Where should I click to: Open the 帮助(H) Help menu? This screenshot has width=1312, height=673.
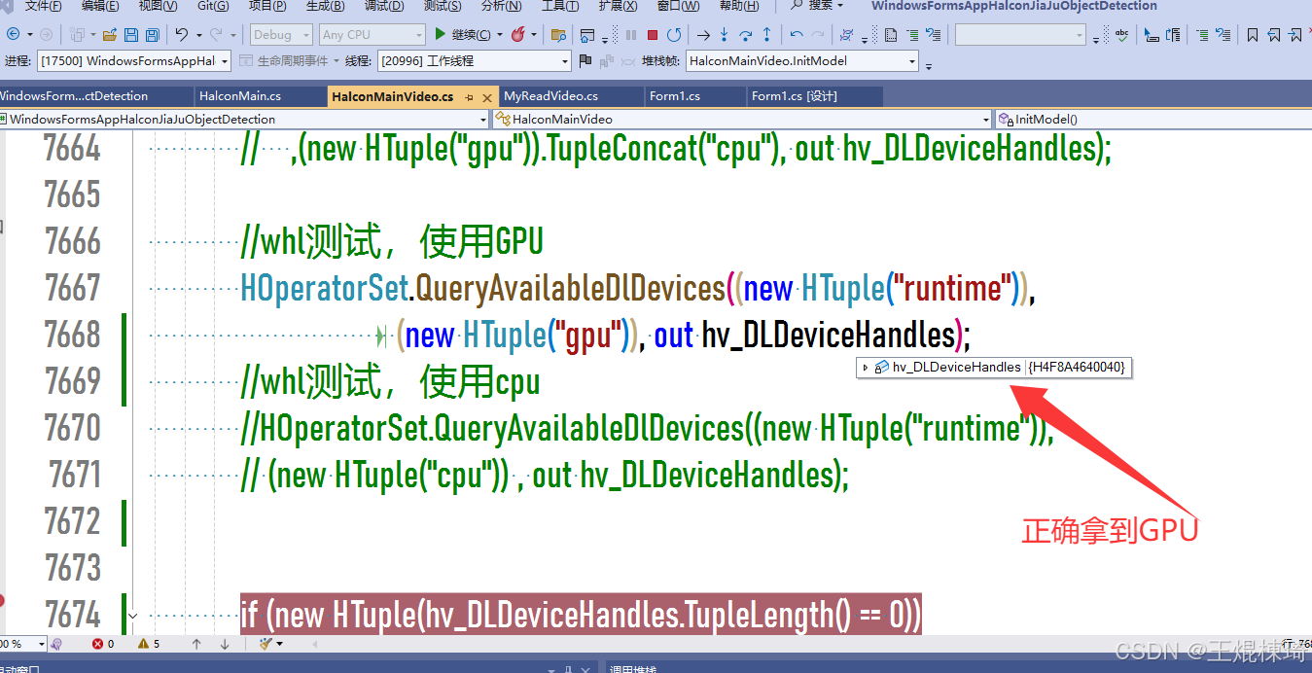coord(739,6)
